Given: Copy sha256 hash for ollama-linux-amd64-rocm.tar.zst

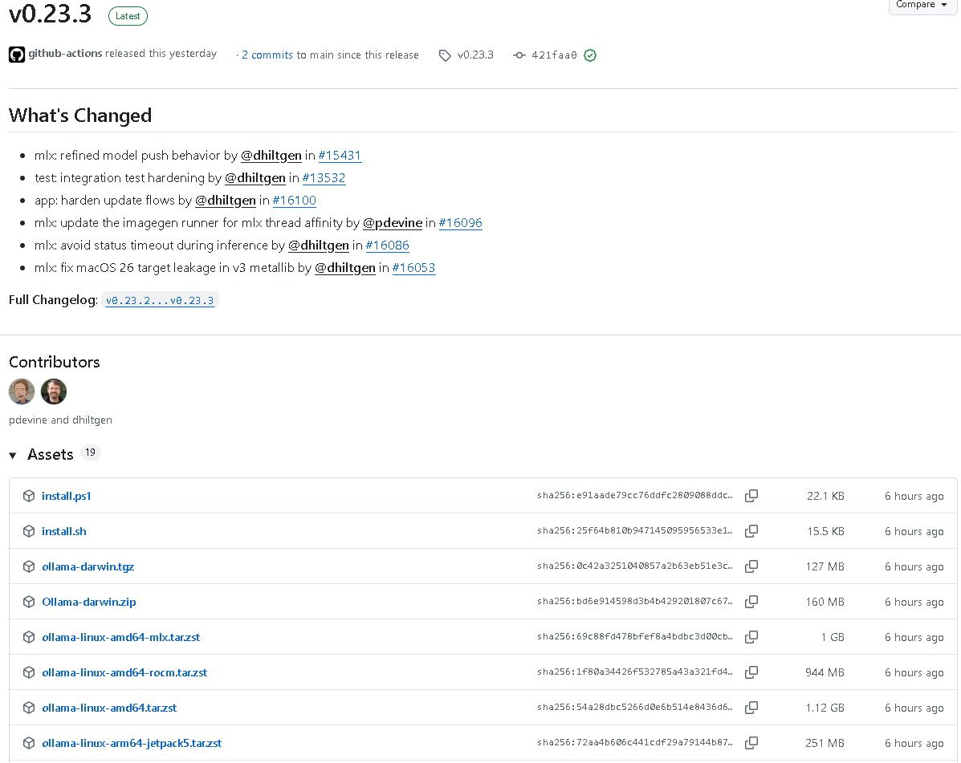Looking at the screenshot, I should click(751, 672).
